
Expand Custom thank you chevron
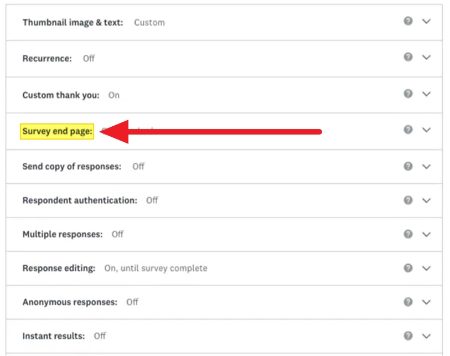[426, 94]
